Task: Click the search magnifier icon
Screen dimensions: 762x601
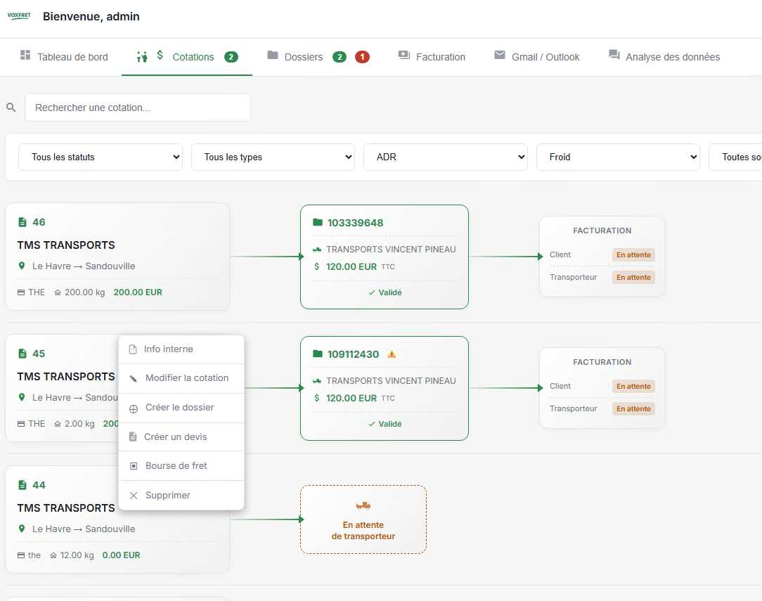Action: point(11,107)
